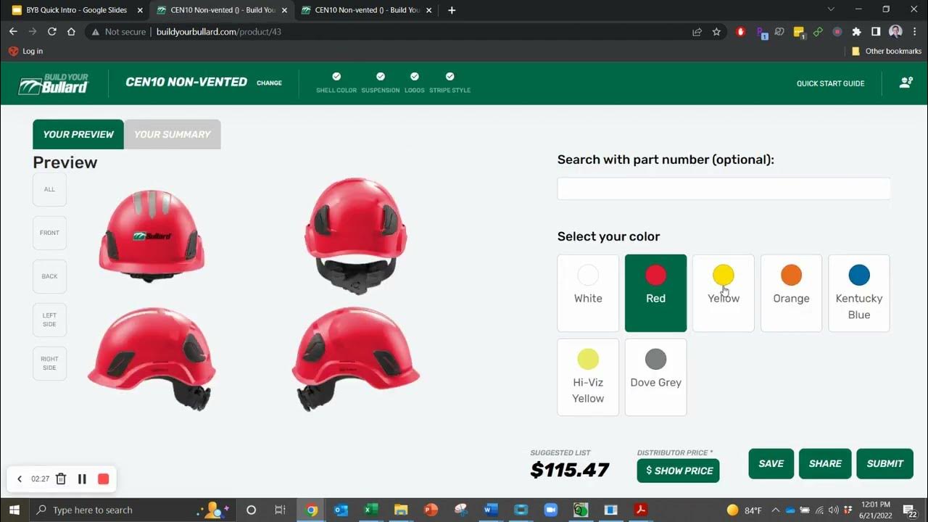The width and height of the screenshot is (928, 522).
Task: Show the Front helmet view
Action: coord(49,233)
